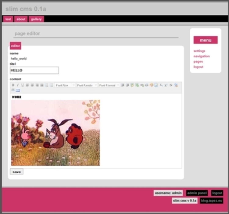Screen dimensions: 229x214
Task: Click the admin panel footer button
Action: (197, 193)
